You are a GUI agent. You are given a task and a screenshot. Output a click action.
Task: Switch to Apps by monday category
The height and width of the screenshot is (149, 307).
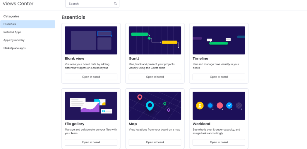pos(14,40)
